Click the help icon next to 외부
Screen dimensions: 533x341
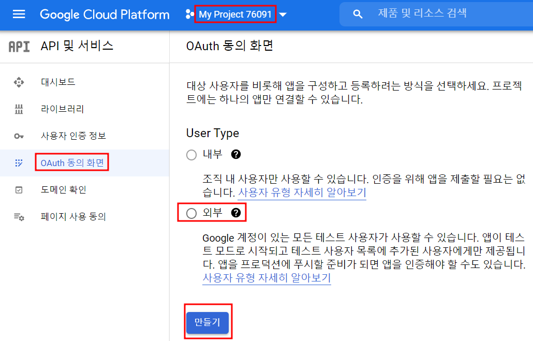pyautogui.click(x=235, y=213)
